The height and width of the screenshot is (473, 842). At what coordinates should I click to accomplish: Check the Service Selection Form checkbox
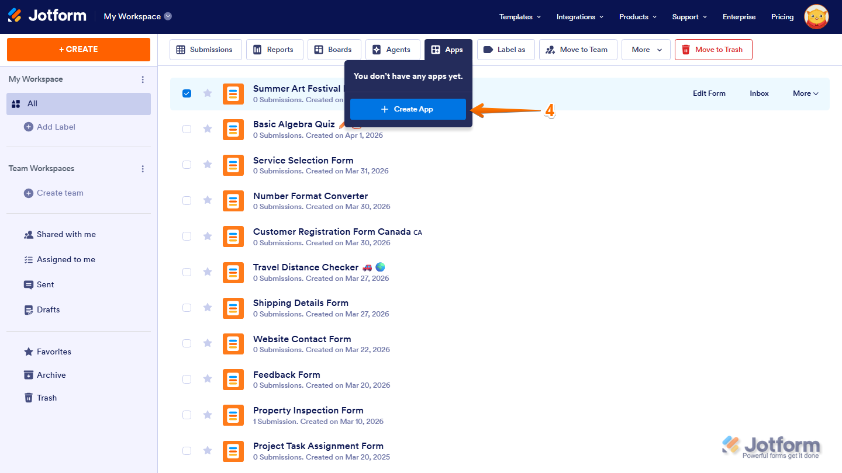click(187, 165)
